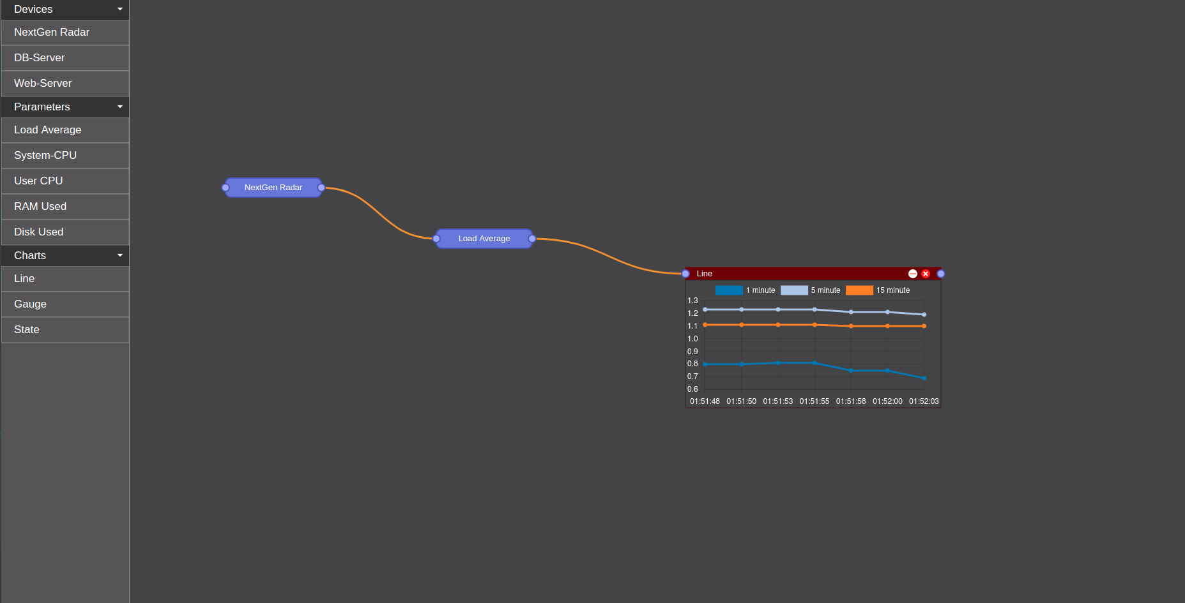Click the red remove icon on Line chart
This screenshot has height=603, width=1185.
[926, 274]
